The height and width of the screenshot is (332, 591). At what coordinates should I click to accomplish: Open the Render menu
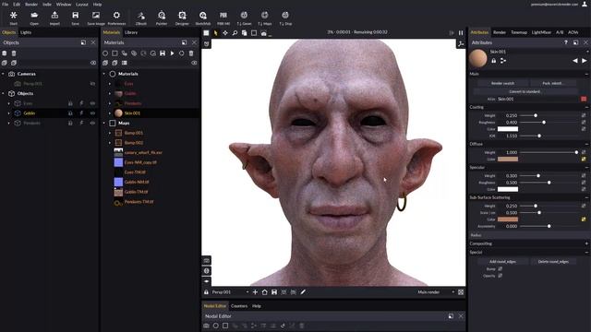[31, 4]
